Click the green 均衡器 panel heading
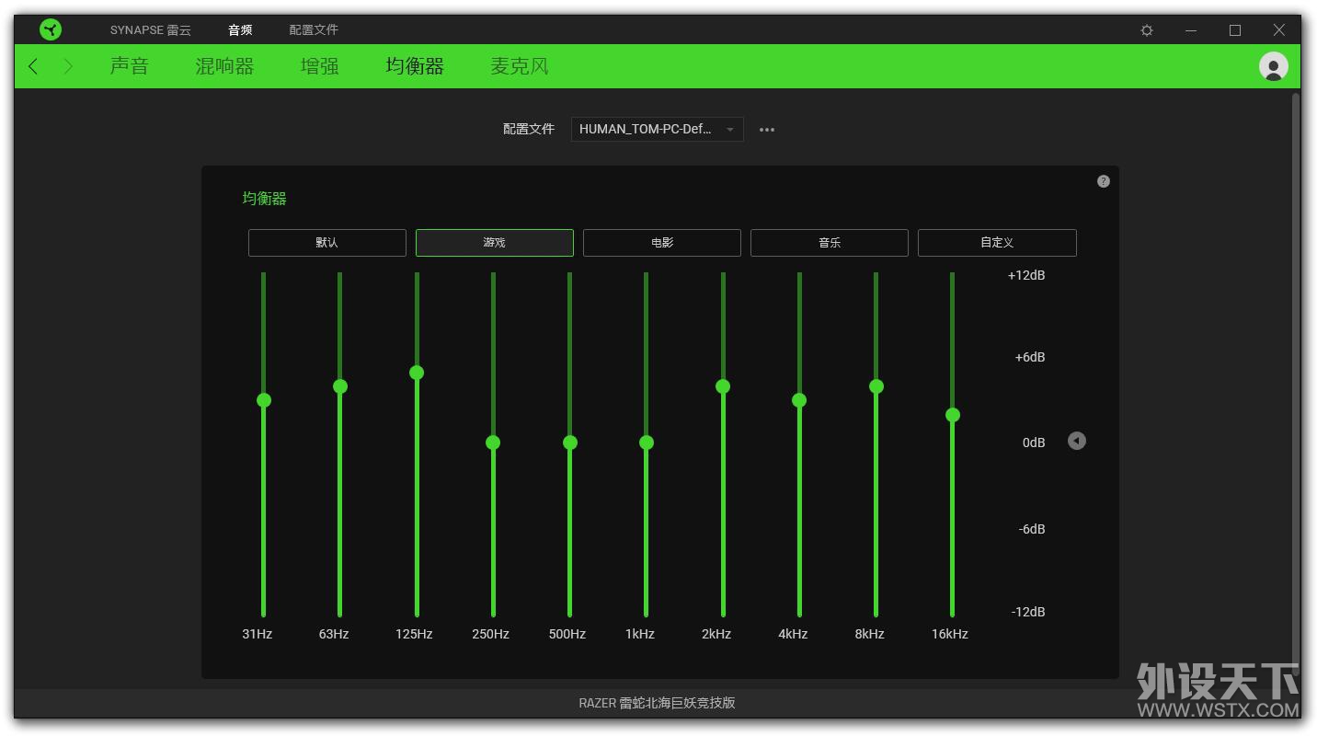 coord(265,199)
